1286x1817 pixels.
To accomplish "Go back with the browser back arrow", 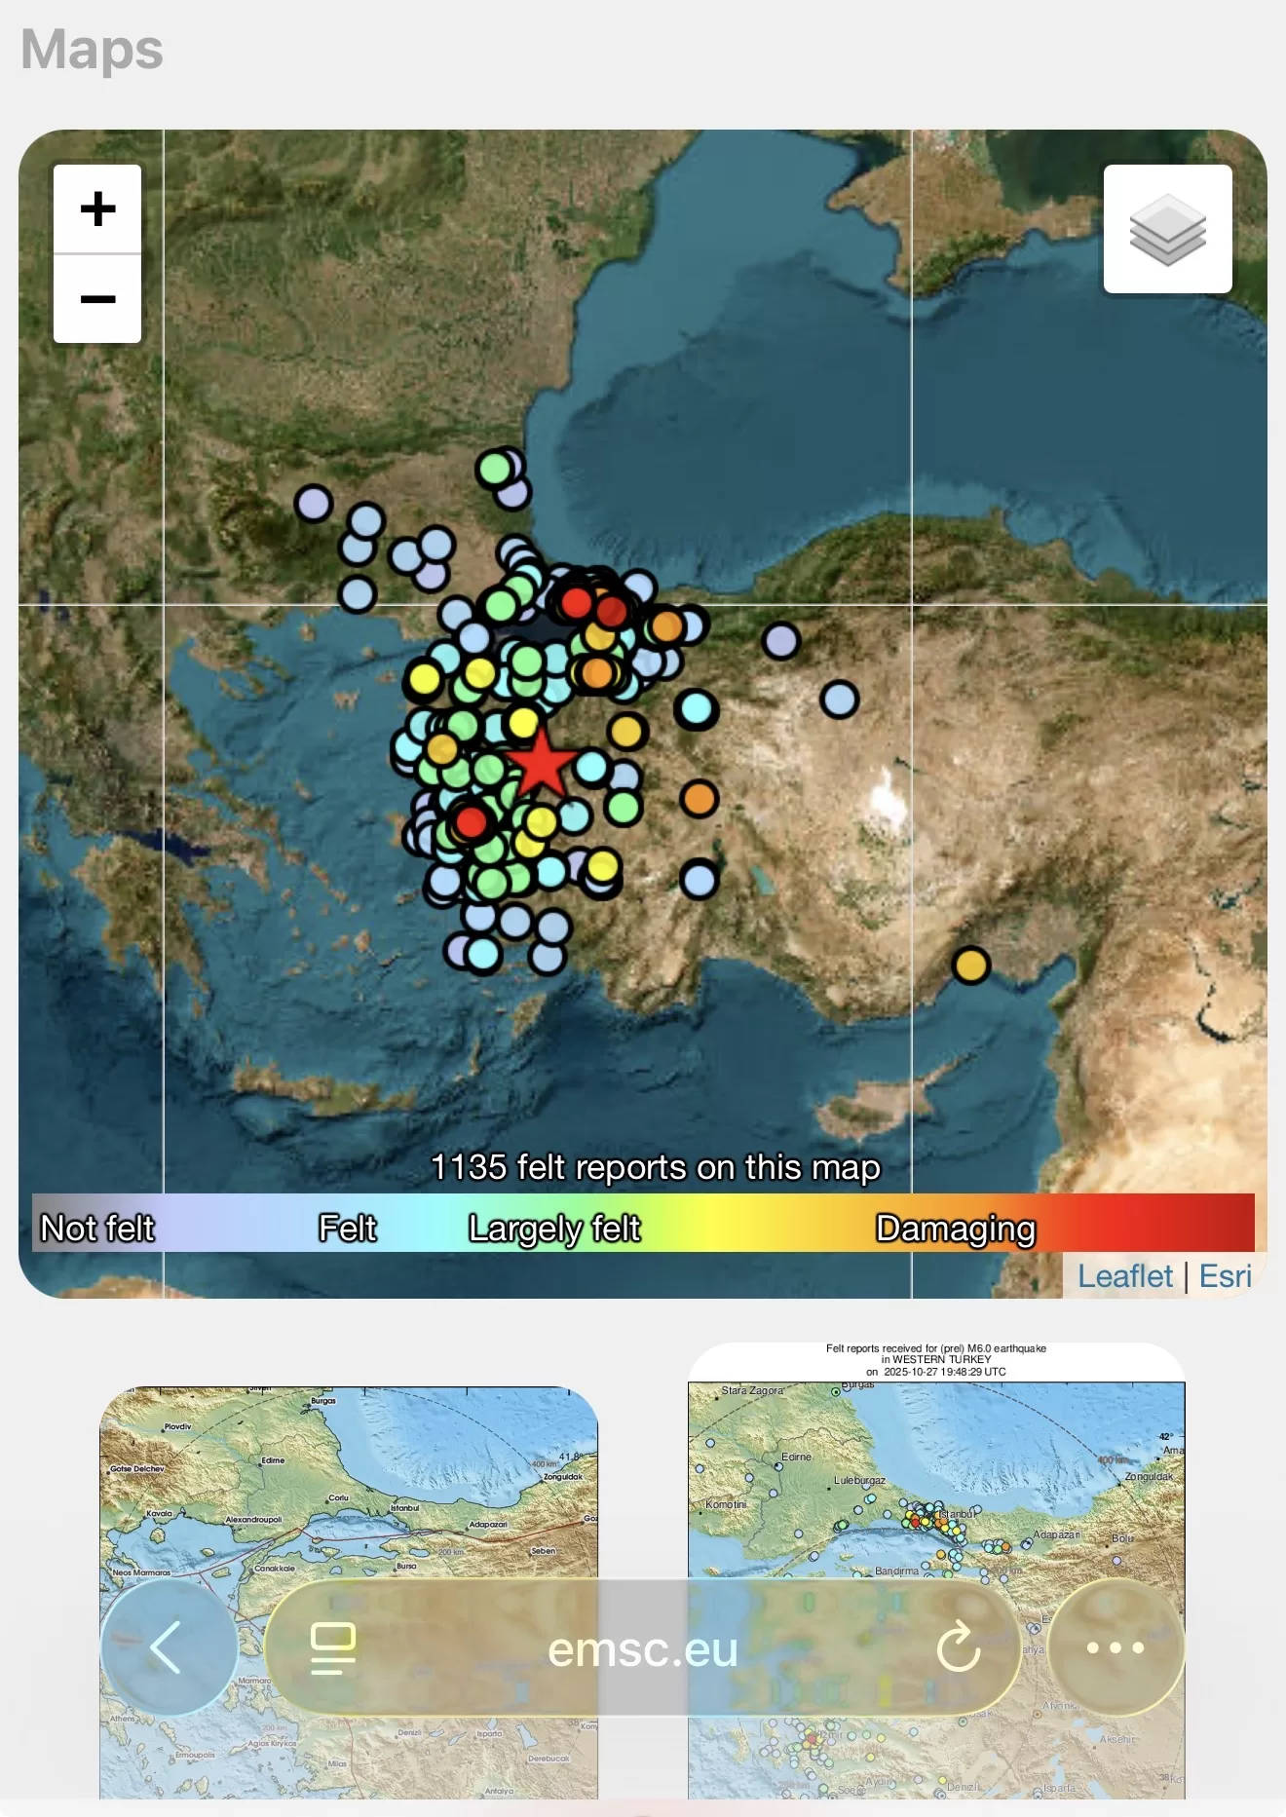I will coord(169,1647).
